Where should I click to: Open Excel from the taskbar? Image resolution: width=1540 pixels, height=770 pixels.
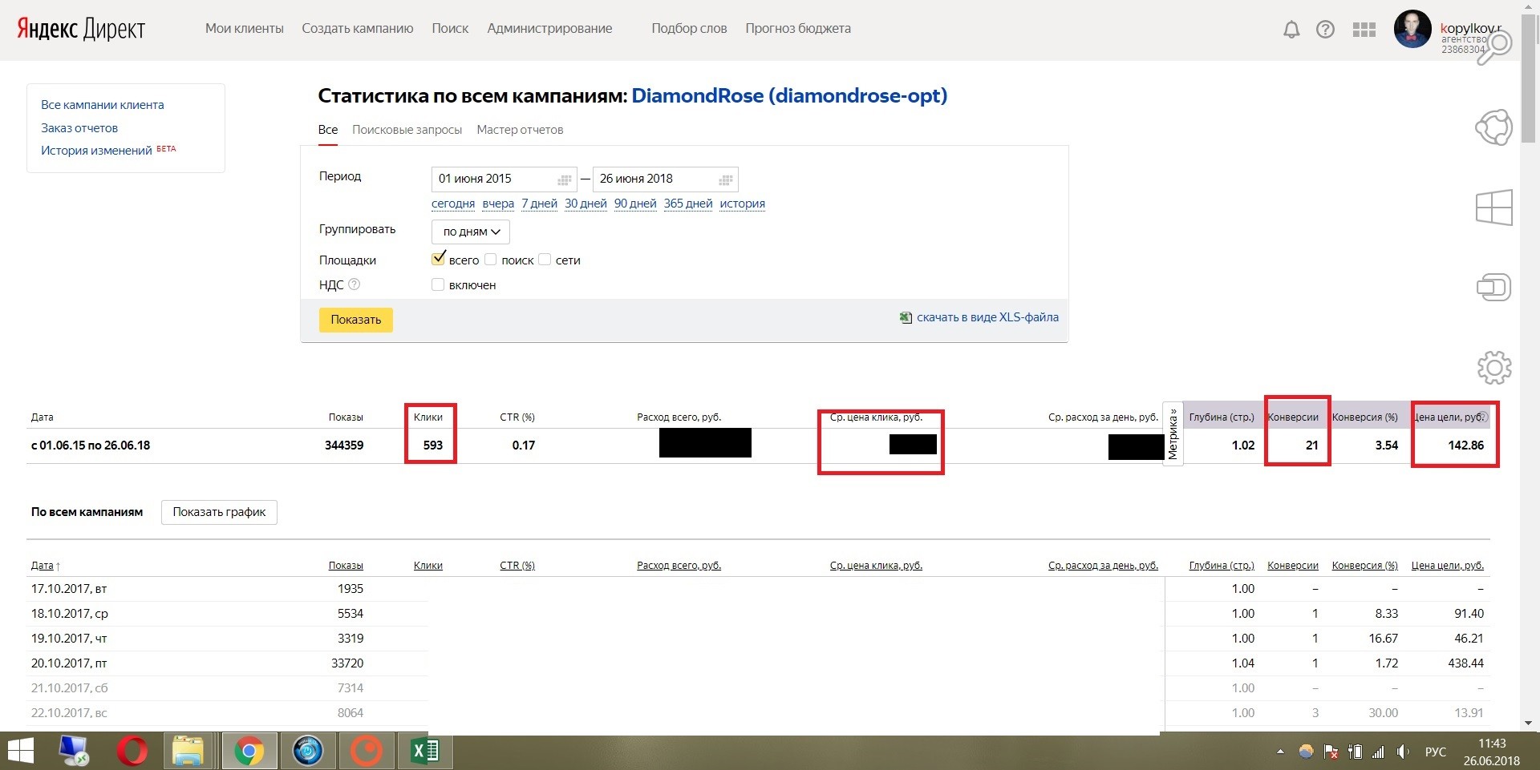[424, 752]
